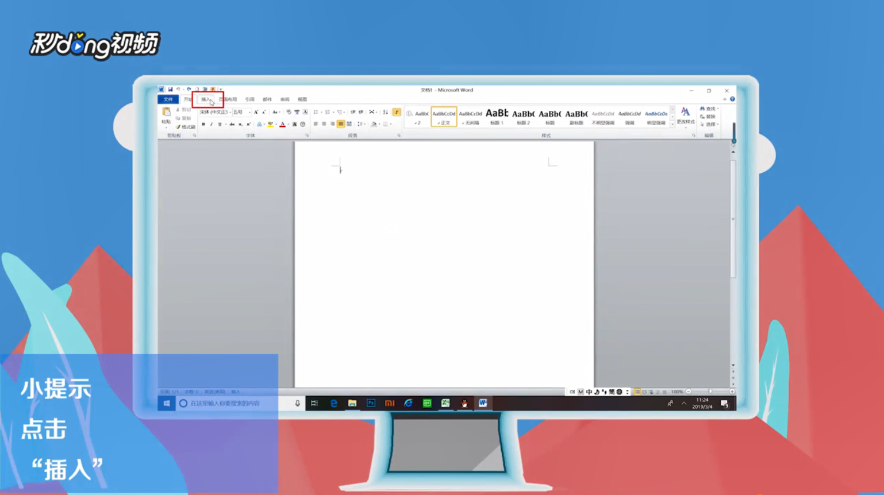Screen dimensions: 884x495
Task: Switch to the 页面布局 tab
Action: click(228, 99)
